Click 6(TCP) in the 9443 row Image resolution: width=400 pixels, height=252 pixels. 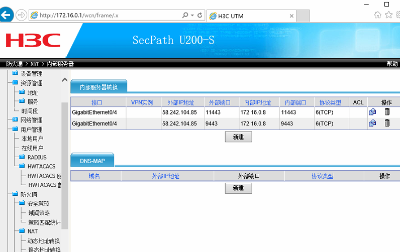point(325,123)
